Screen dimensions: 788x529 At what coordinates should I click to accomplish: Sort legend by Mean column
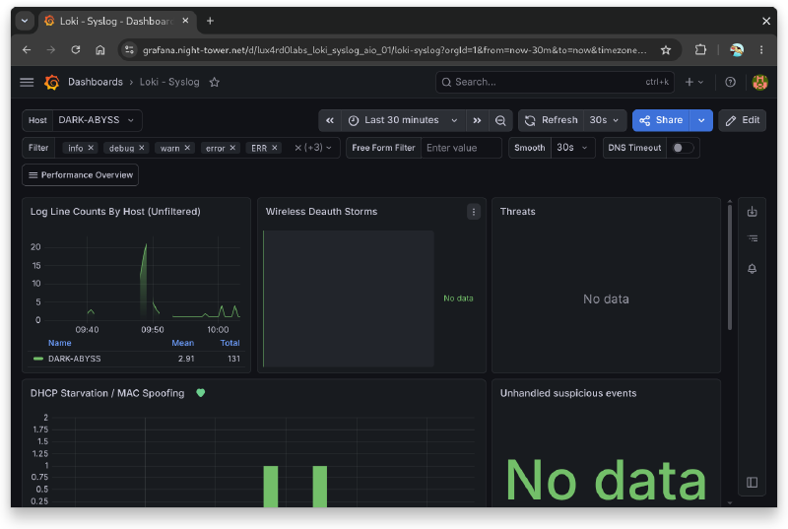(182, 343)
